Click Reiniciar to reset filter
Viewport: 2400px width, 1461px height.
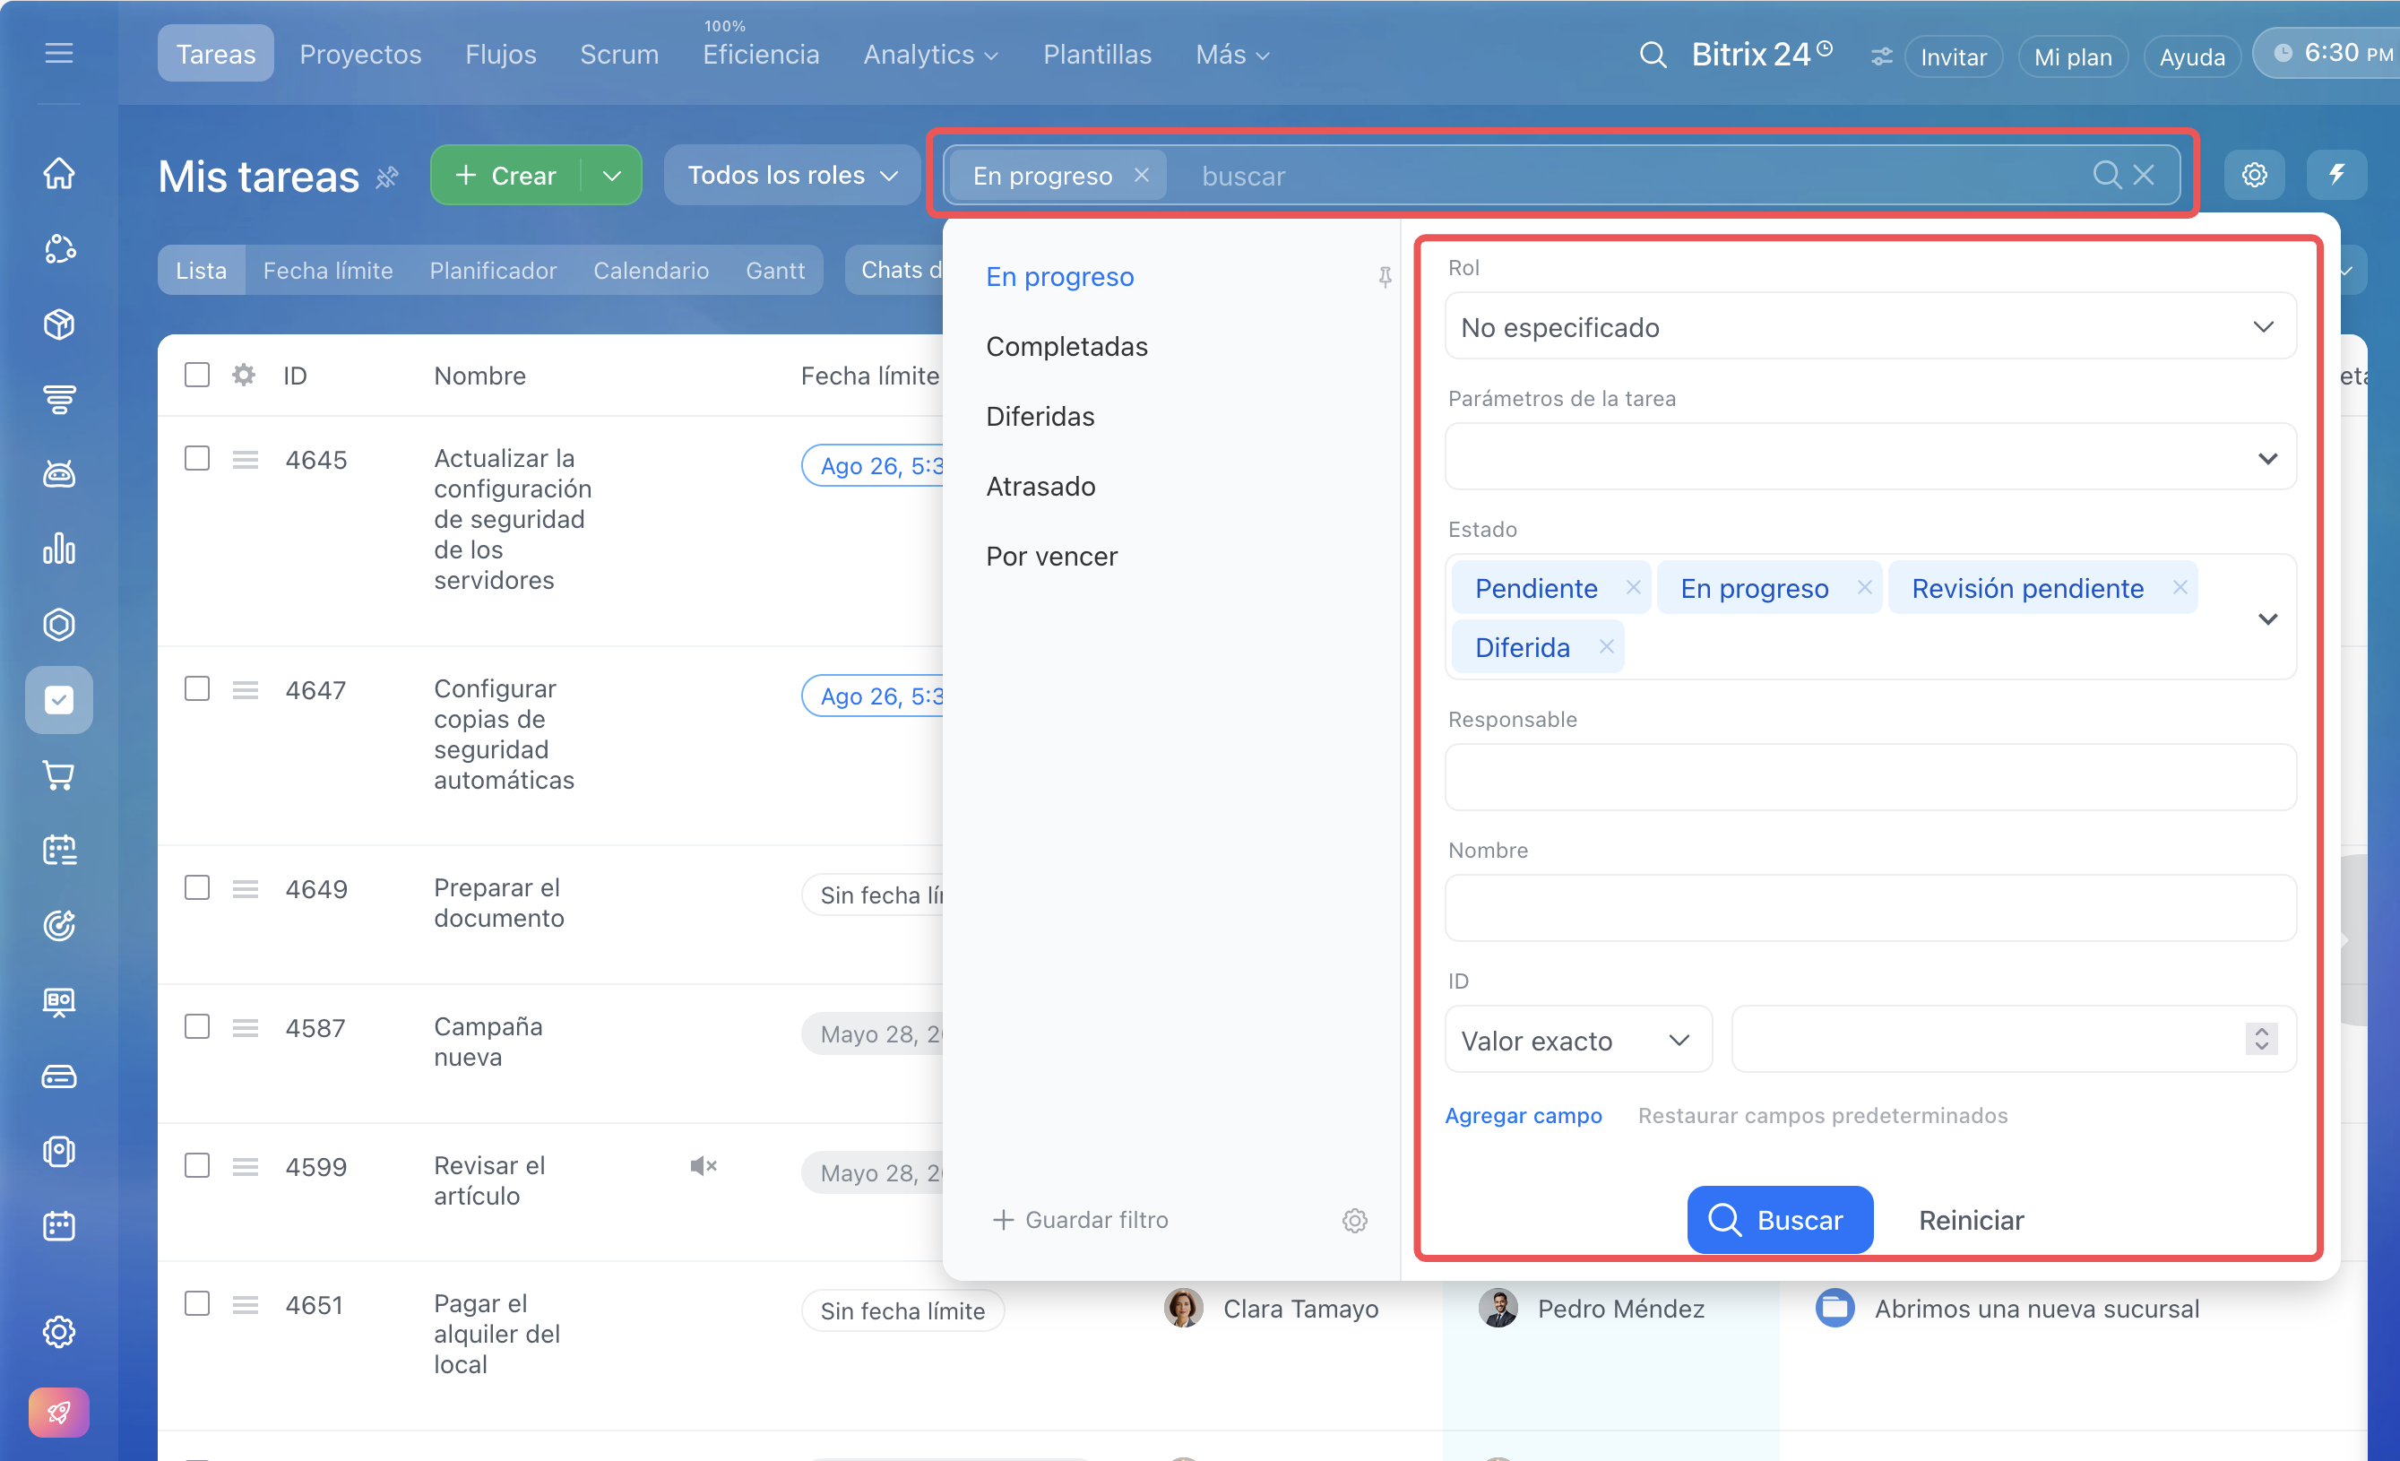click(1971, 1220)
